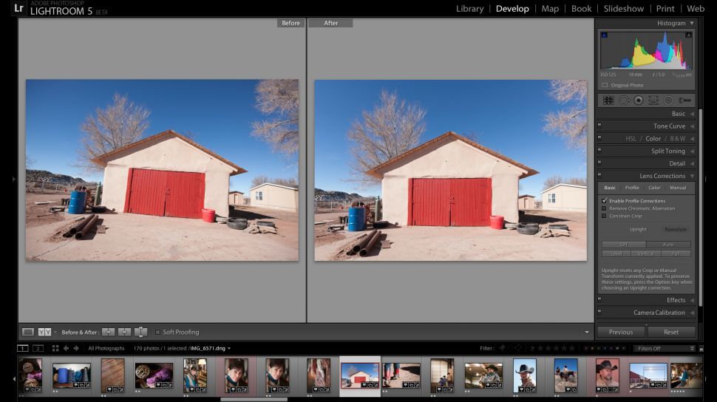This screenshot has width=717, height=402.
Task: Open the Map module
Action: (550, 9)
